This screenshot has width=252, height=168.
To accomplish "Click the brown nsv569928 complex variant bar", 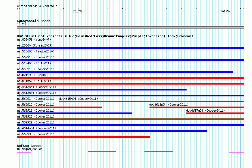I will [x=130, y=119].
